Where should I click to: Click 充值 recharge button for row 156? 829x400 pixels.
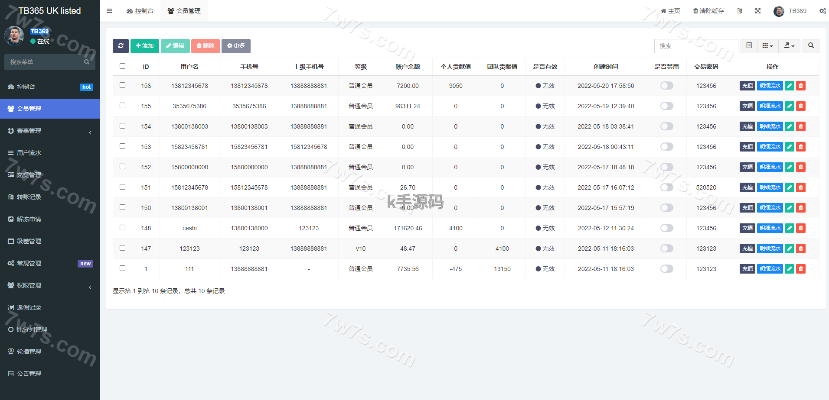pos(747,86)
